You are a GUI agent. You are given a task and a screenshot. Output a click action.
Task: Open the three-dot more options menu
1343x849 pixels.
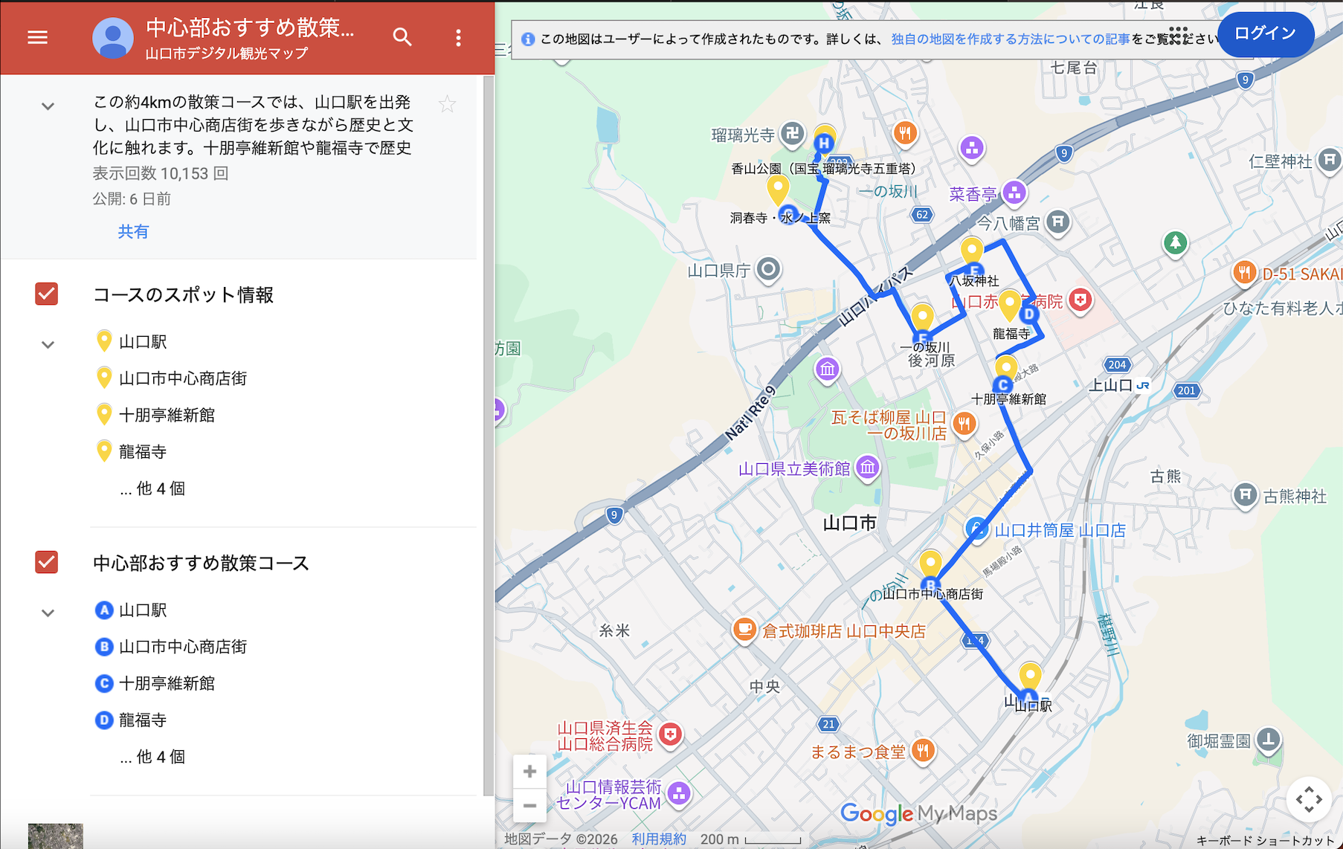tap(458, 38)
